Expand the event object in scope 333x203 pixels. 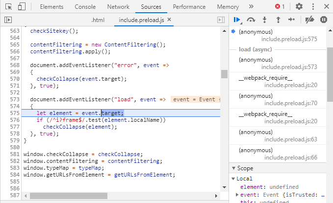(x=237, y=195)
